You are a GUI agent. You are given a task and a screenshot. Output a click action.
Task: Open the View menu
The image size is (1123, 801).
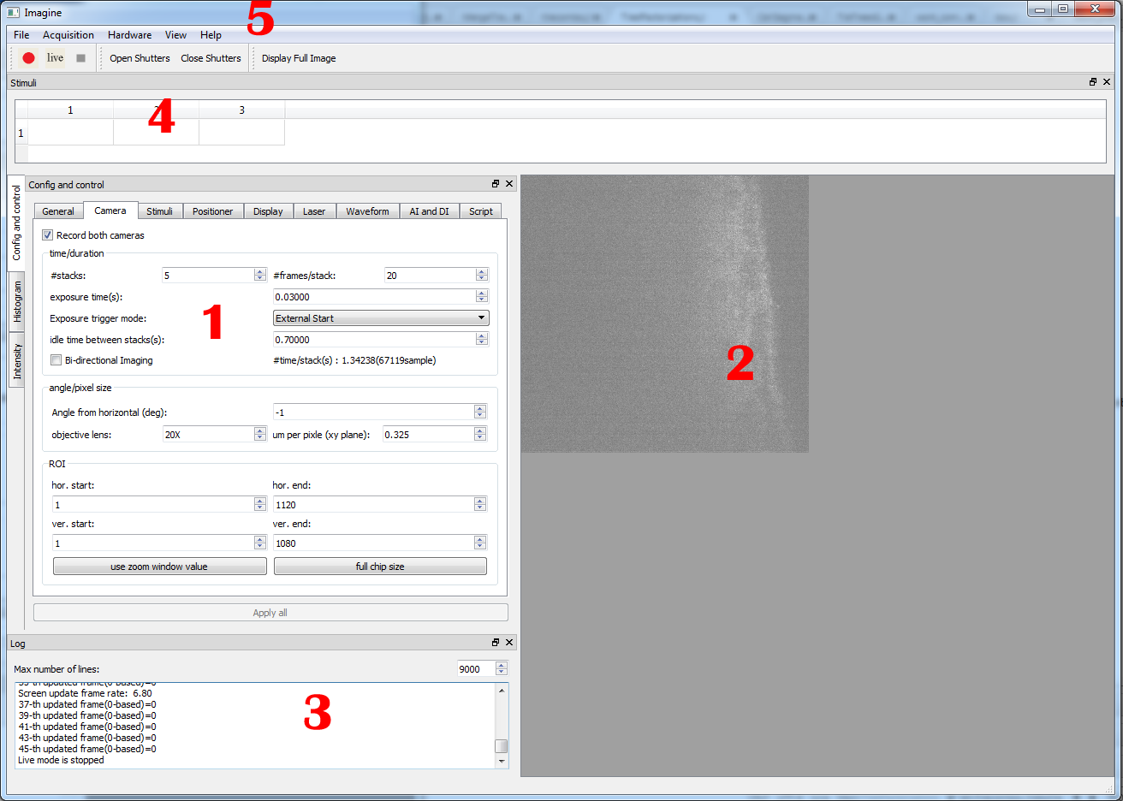(175, 35)
